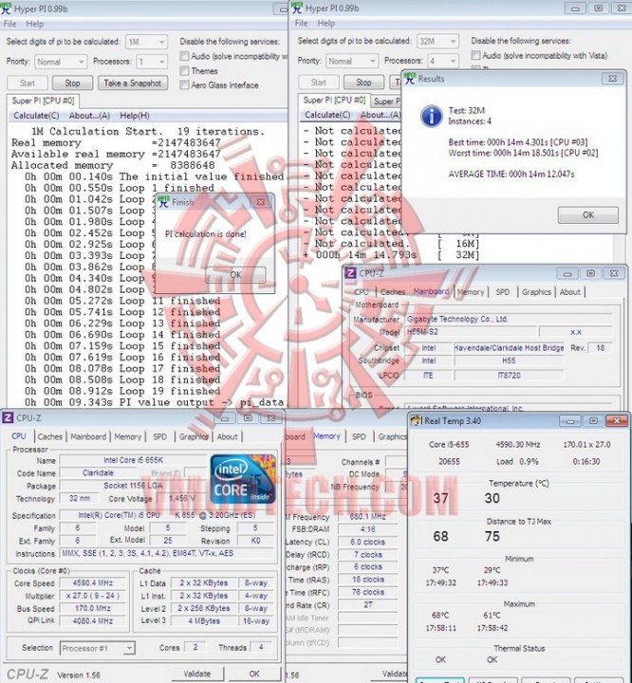
Task: Click the pi icon in Finish dialog title
Action: pyautogui.click(x=164, y=202)
